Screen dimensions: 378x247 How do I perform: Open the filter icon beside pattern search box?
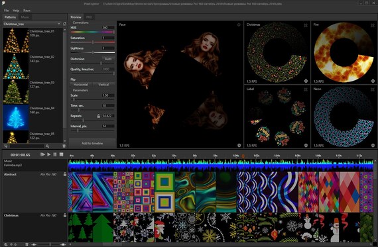point(5,146)
